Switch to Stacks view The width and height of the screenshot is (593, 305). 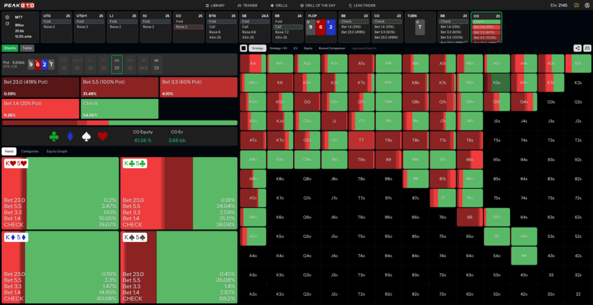[10, 48]
